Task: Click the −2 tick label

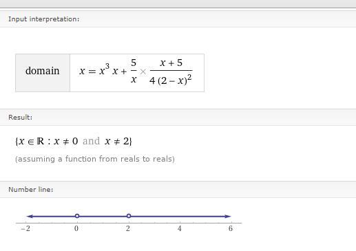Action: [25, 228]
